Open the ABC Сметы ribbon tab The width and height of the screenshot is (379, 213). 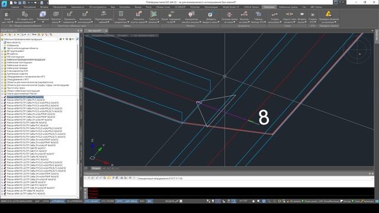click(x=316, y=7)
